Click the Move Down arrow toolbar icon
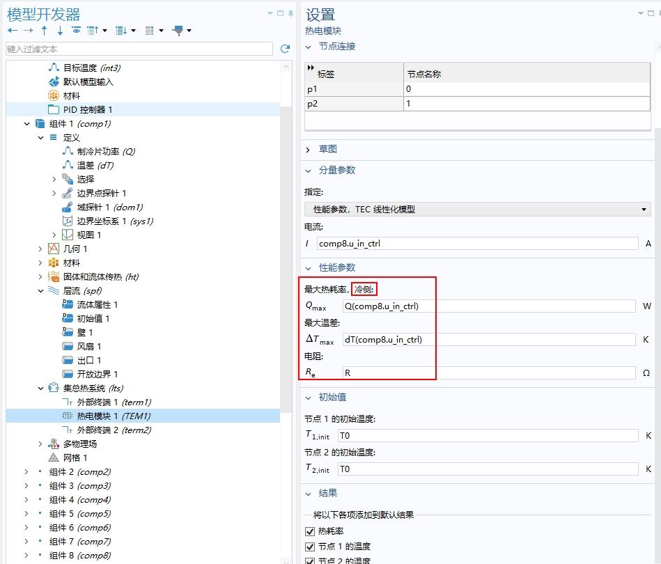 click(x=59, y=30)
